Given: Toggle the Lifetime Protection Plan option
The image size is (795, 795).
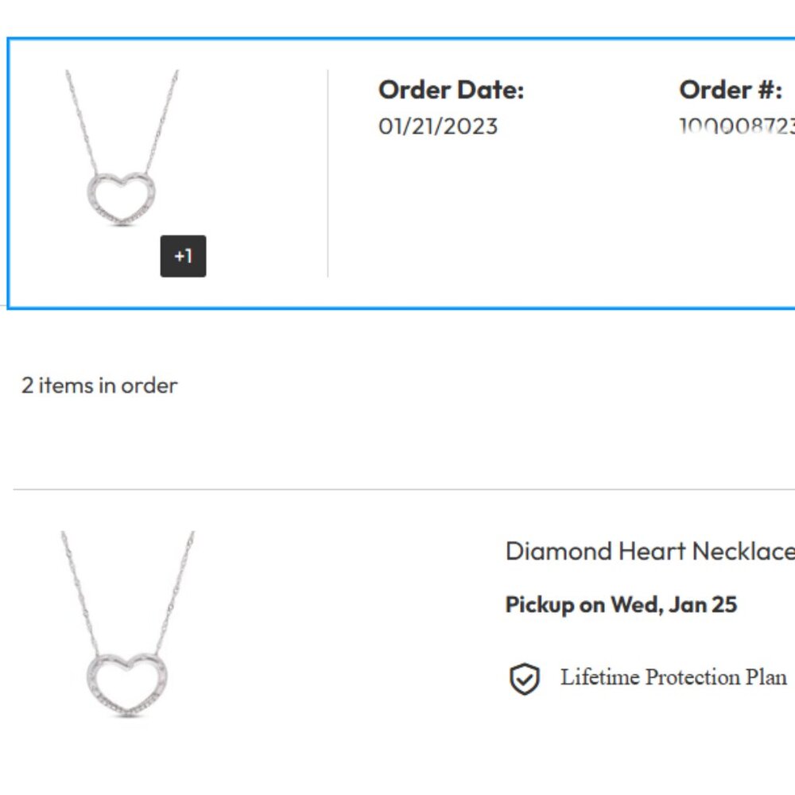Looking at the screenshot, I should pos(673,678).
